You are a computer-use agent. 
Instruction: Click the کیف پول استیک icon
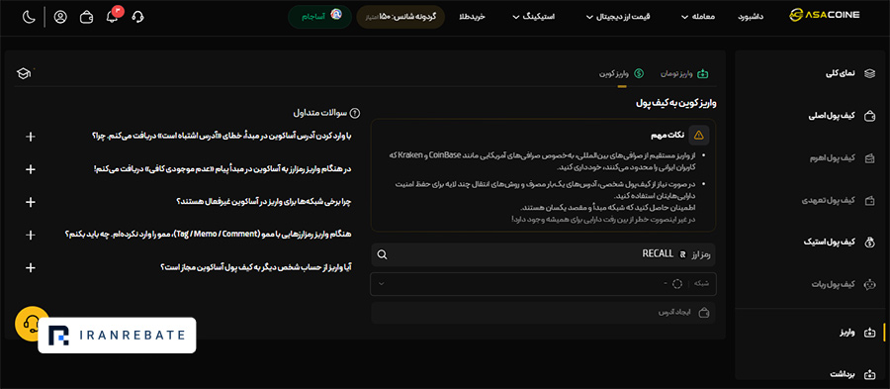[869, 243]
